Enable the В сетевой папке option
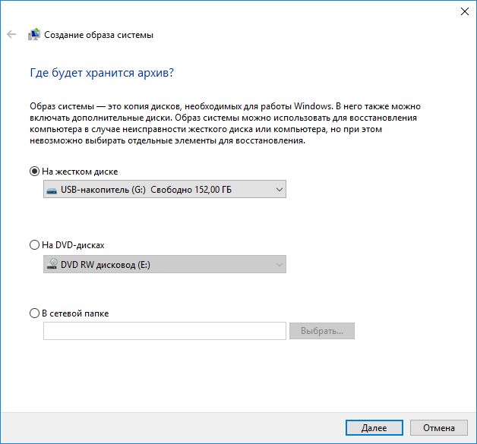Image resolution: width=477 pixels, height=444 pixels. 34,313
